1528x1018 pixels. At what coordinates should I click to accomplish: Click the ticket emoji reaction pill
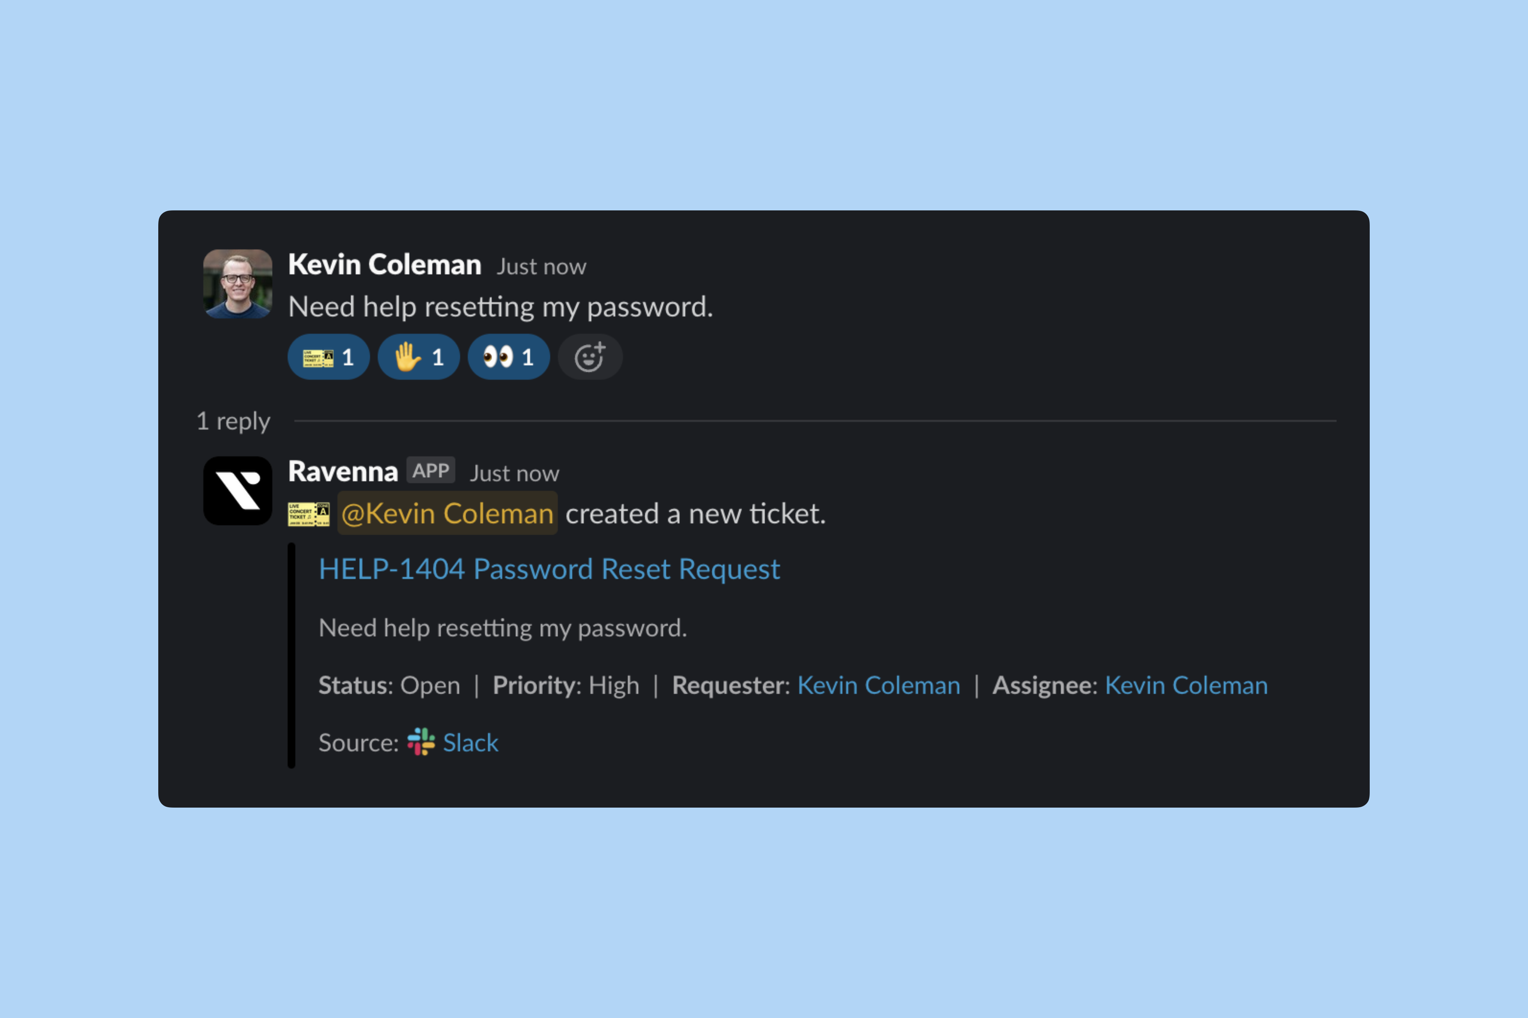coord(328,357)
